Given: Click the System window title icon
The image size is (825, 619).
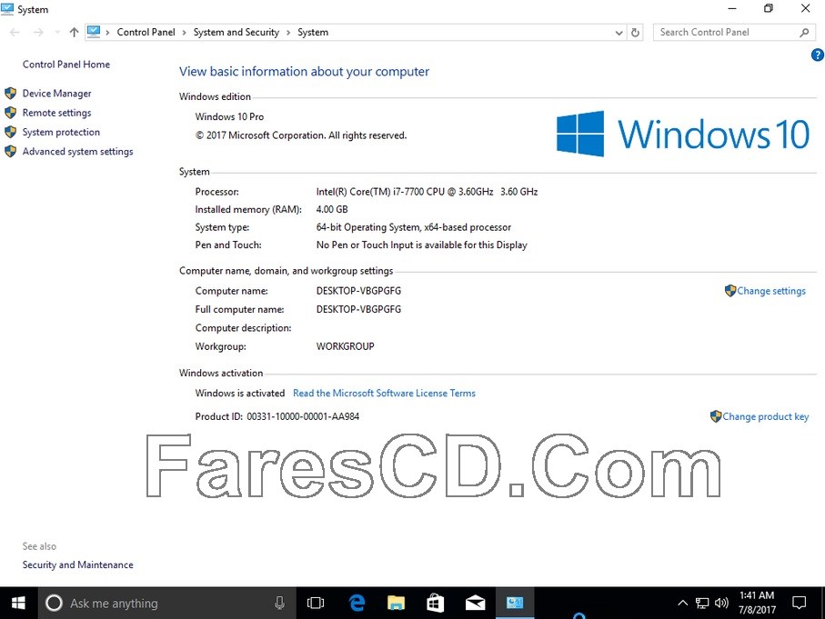Looking at the screenshot, I should (x=7, y=9).
